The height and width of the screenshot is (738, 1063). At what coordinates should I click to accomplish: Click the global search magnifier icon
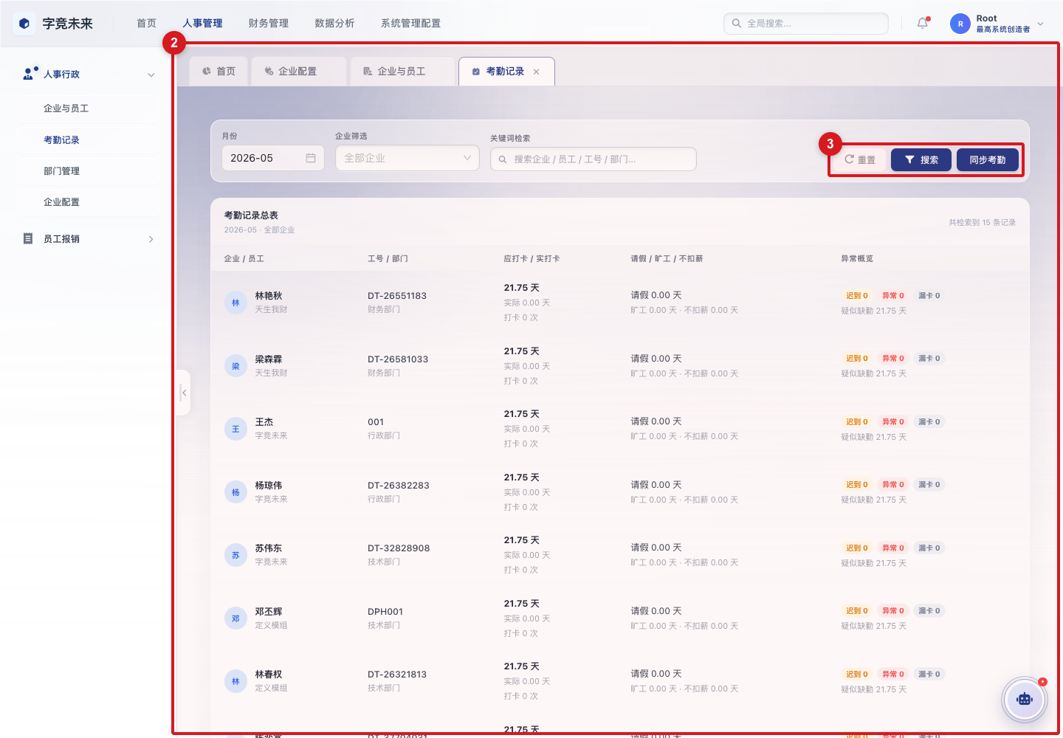[x=736, y=24]
